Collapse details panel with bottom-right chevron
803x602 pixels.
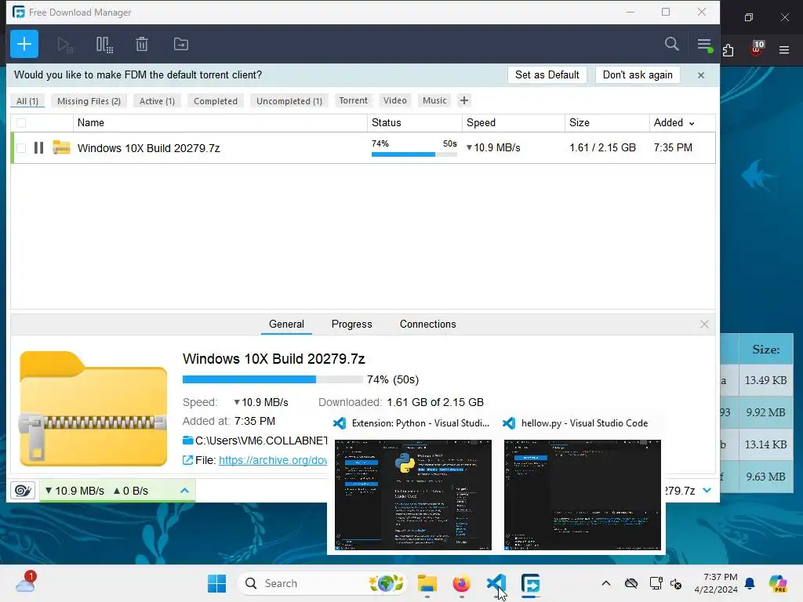pyautogui.click(x=707, y=491)
